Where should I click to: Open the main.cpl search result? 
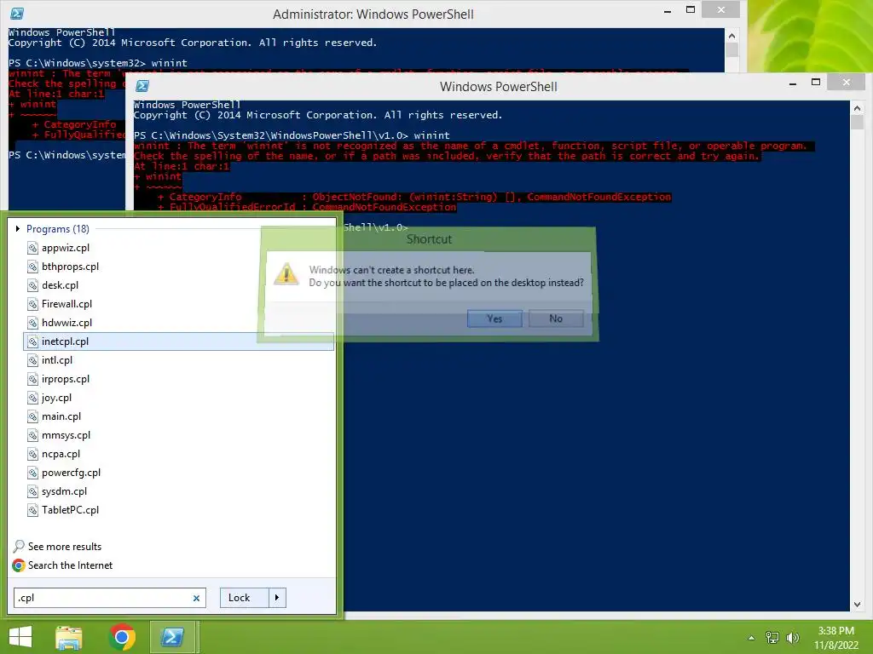tap(178, 416)
